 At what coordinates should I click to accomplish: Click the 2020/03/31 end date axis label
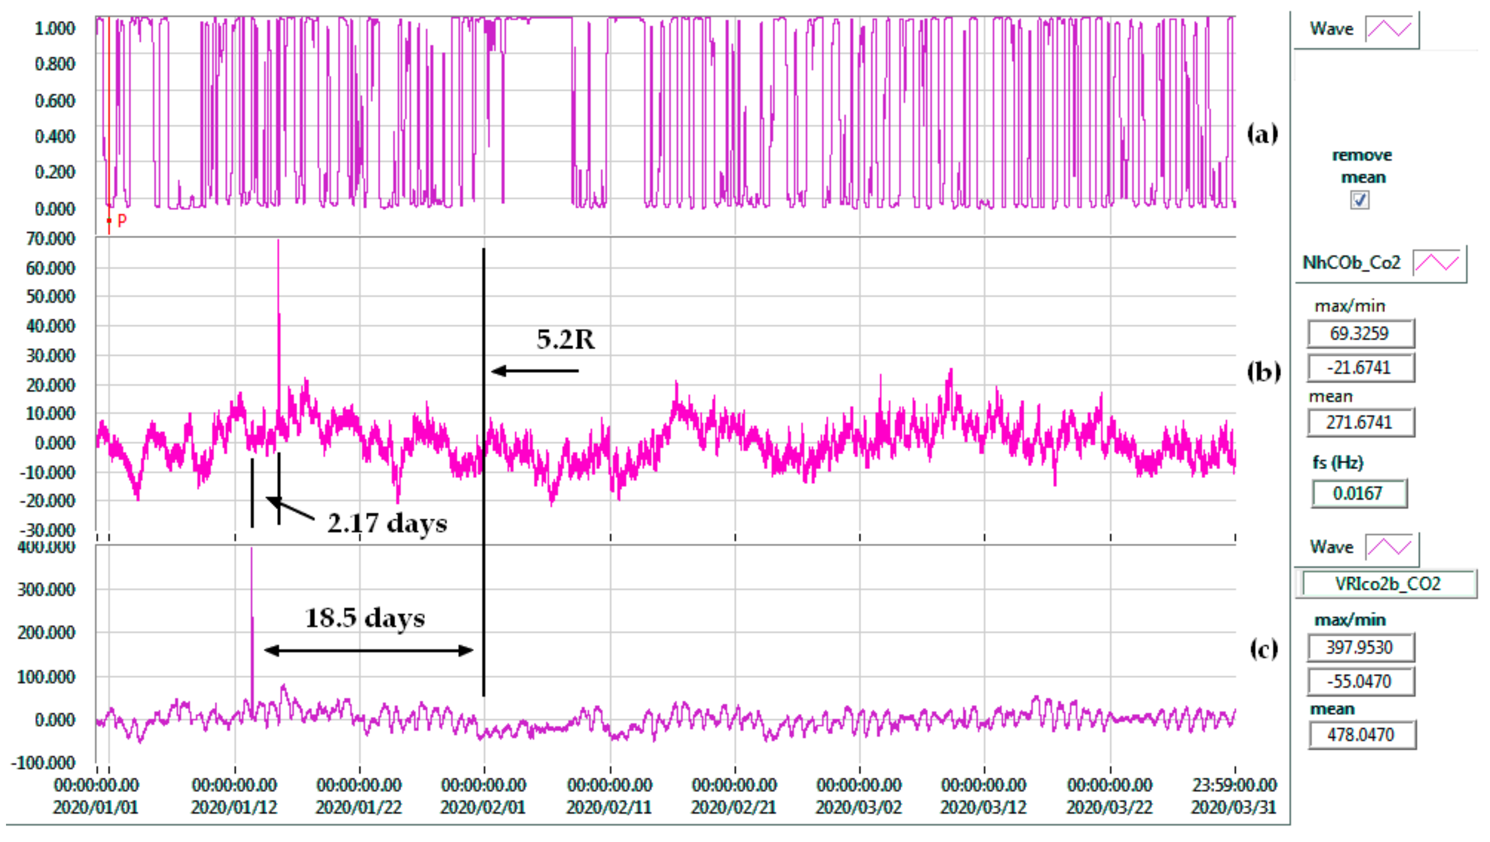point(1233,807)
